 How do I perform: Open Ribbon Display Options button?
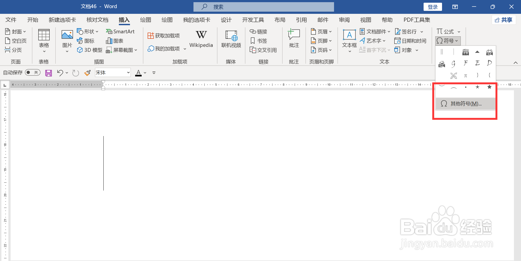[x=455, y=7]
